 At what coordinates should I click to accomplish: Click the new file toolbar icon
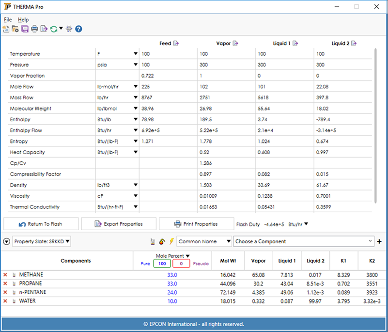[x=6, y=29]
